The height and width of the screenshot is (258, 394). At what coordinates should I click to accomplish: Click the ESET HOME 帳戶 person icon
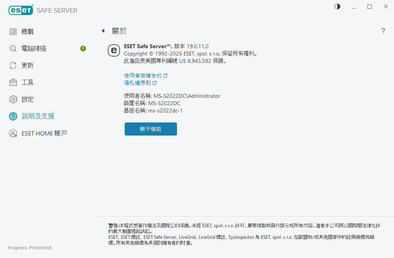click(13, 133)
